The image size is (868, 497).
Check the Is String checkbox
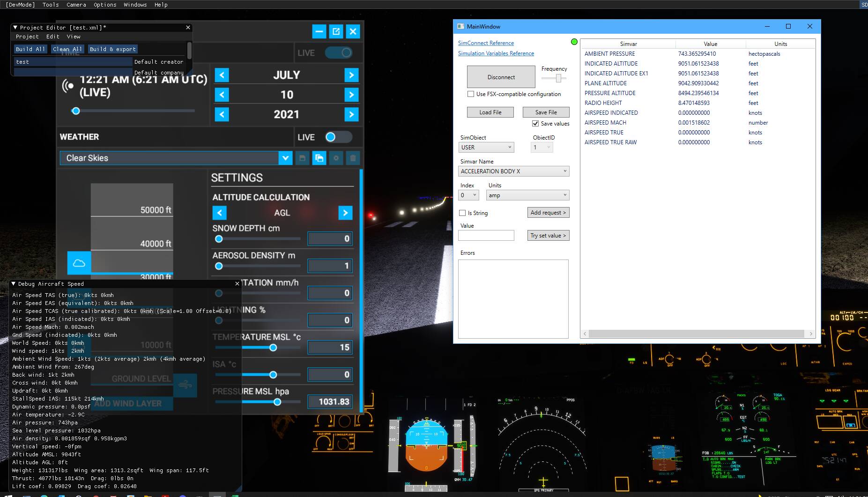[x=462, y=213]
